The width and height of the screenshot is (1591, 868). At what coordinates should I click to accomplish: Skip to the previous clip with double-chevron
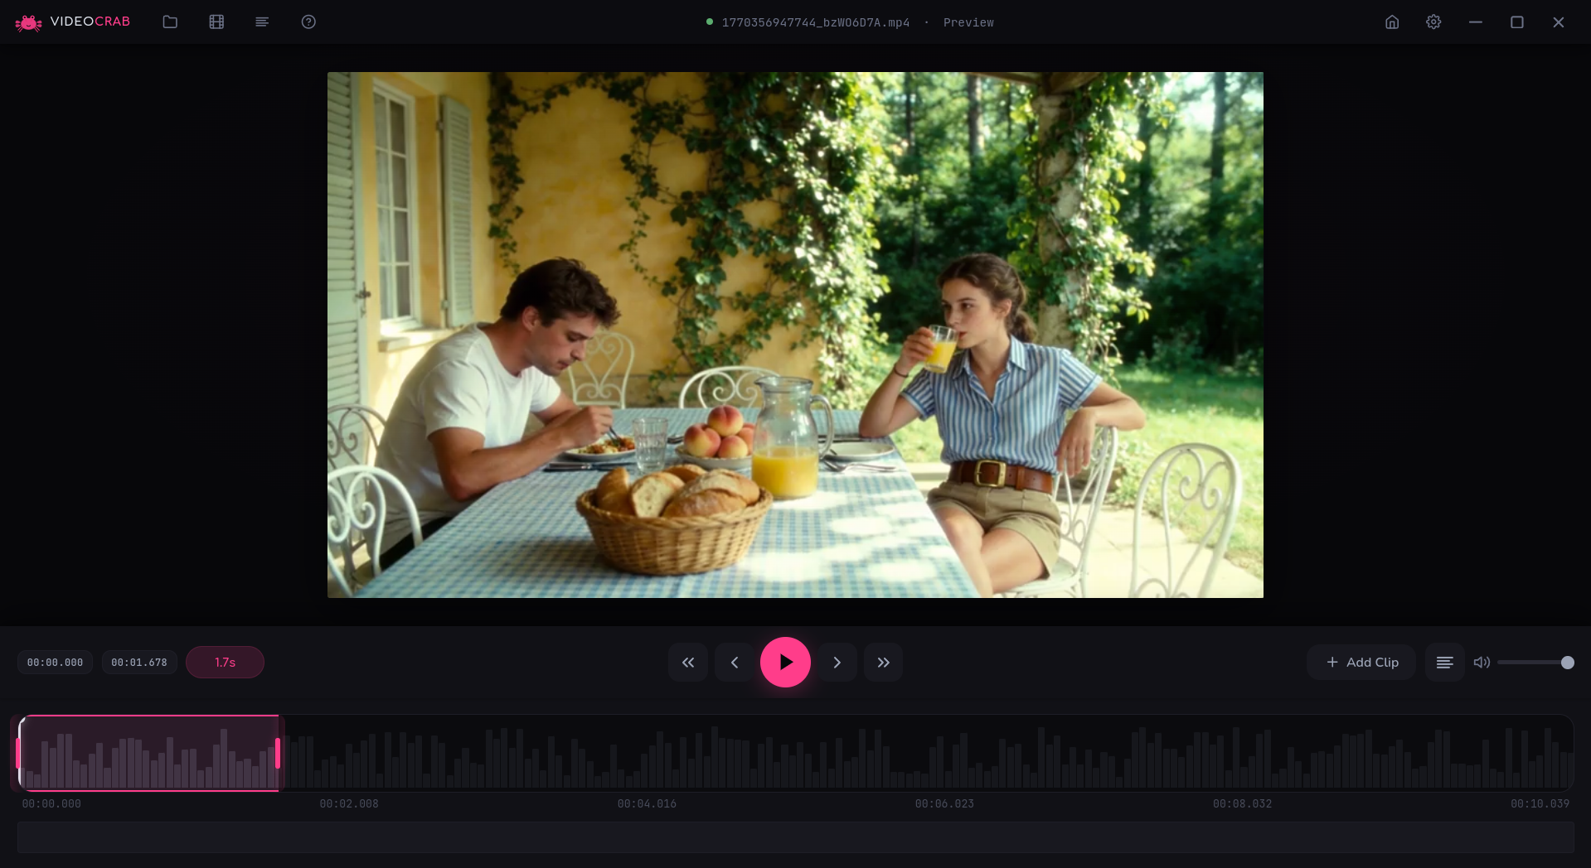(x=687, y=662)
